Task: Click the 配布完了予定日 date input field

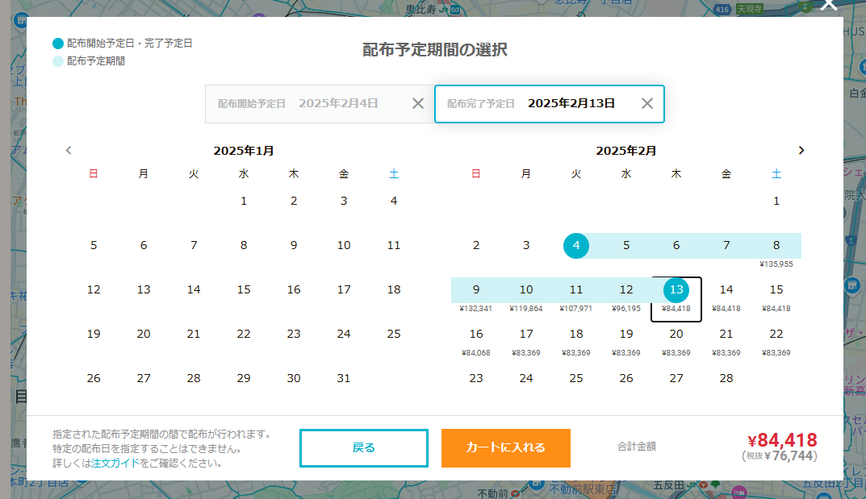Action: click(x=537, y=103)
